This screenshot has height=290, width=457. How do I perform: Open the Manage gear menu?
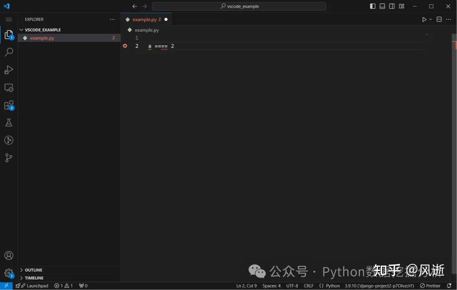click(x=9, y=273)
